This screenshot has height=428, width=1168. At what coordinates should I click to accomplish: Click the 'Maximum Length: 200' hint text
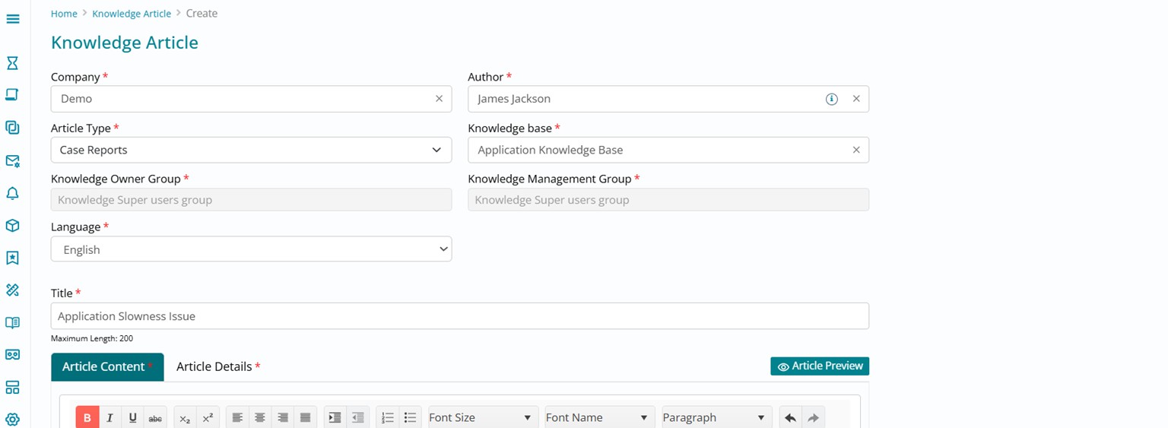coord(92,338)
